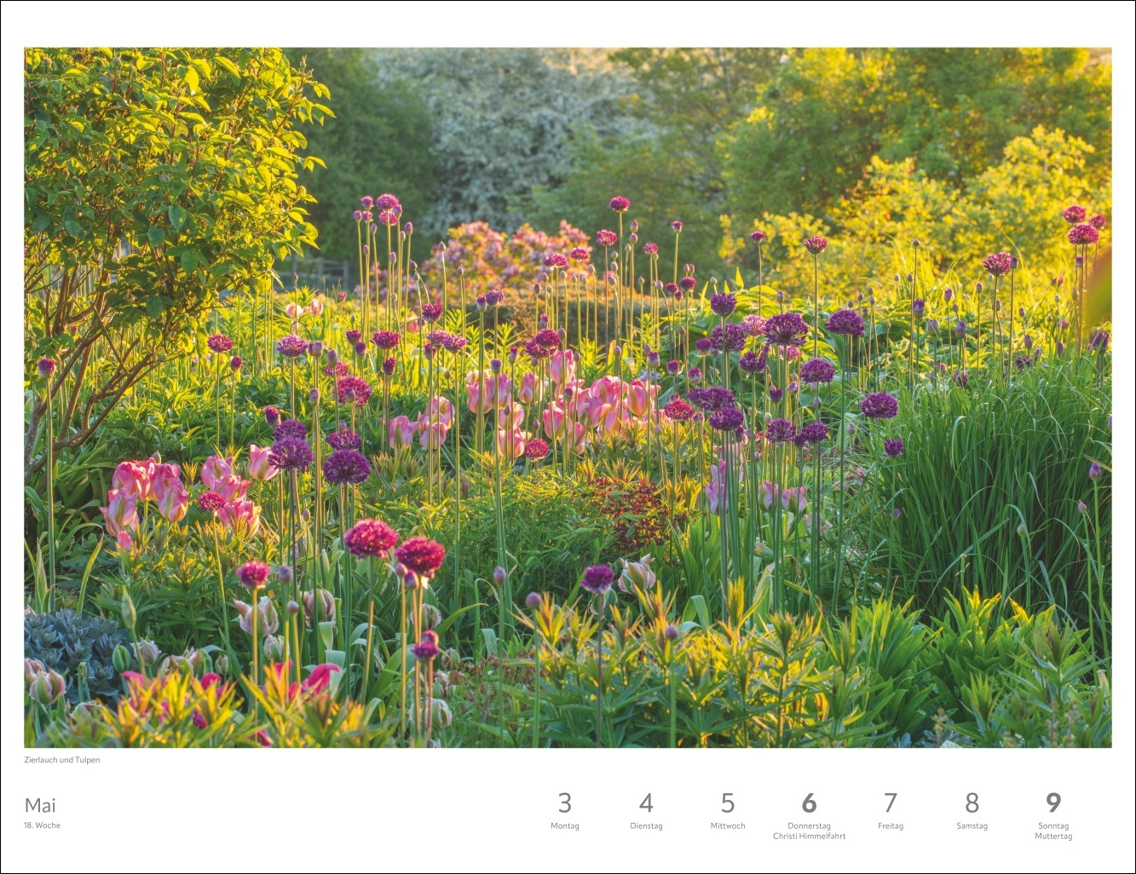
Task: Select the caption 'Zierlauch und Tulpen'
Action: pos(62,760)
